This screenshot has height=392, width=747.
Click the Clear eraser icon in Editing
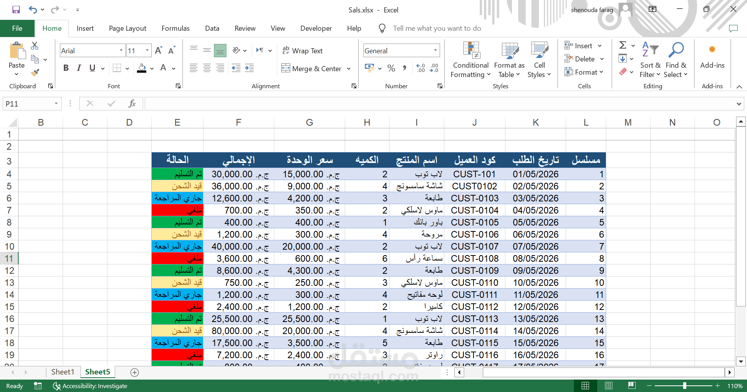pos(623,72)
